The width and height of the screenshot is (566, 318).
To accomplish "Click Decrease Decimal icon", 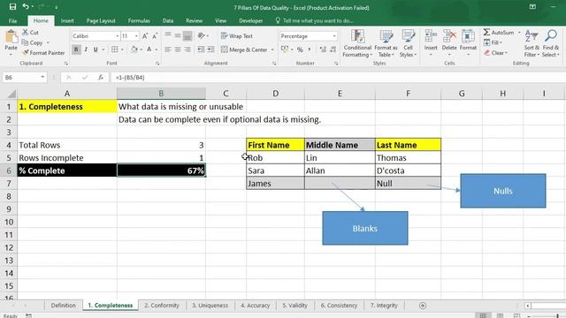I will (333, 49).
